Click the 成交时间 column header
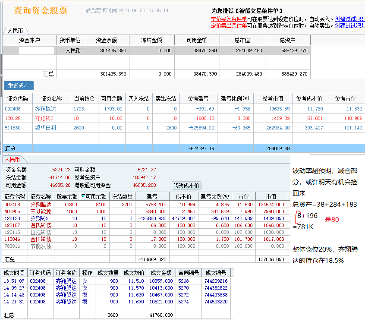 [x=14, y=273]
